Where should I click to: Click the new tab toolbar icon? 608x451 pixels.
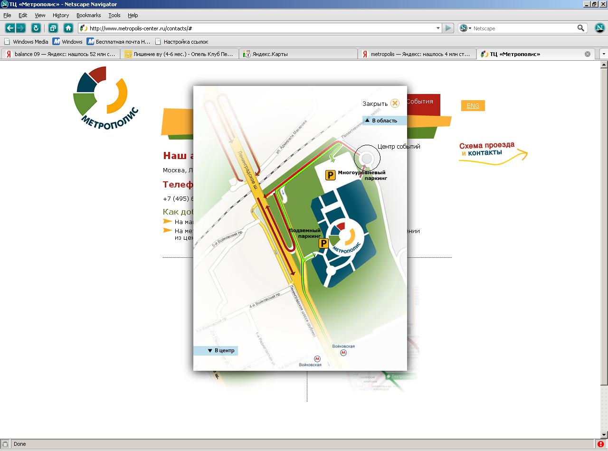click(x=53, y=28)
